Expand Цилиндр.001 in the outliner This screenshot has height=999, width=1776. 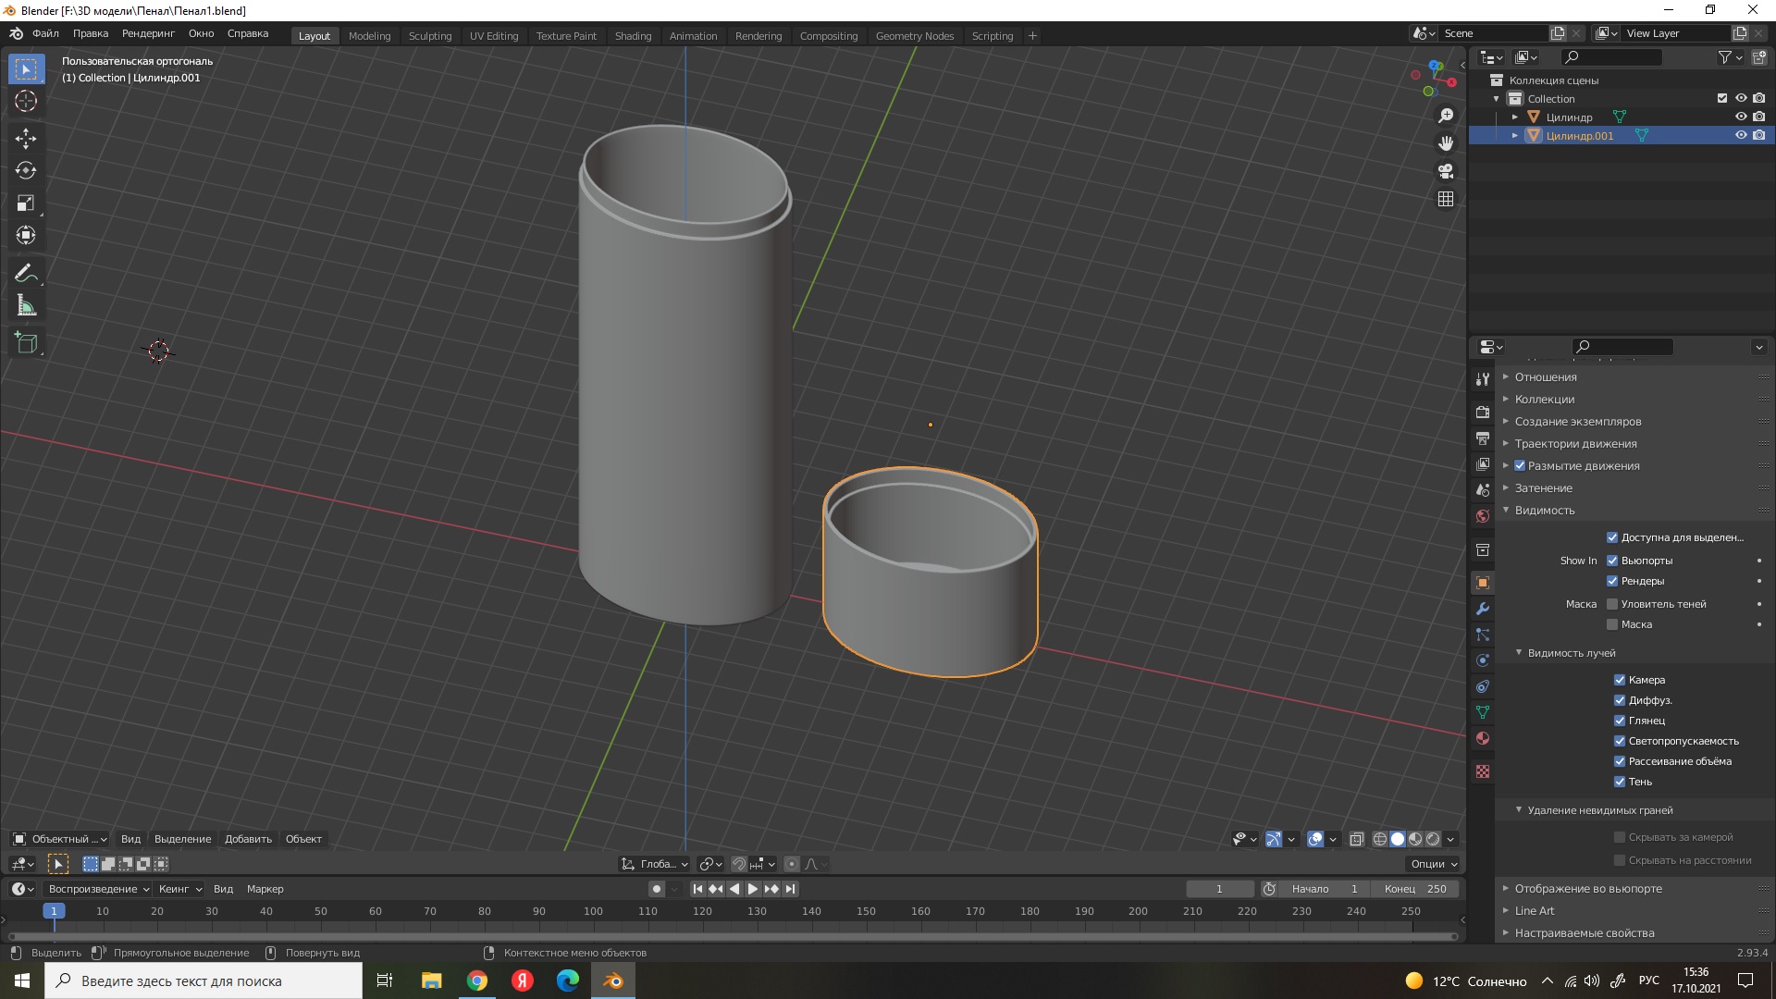pyautogui.click(x=1514, y=136)
